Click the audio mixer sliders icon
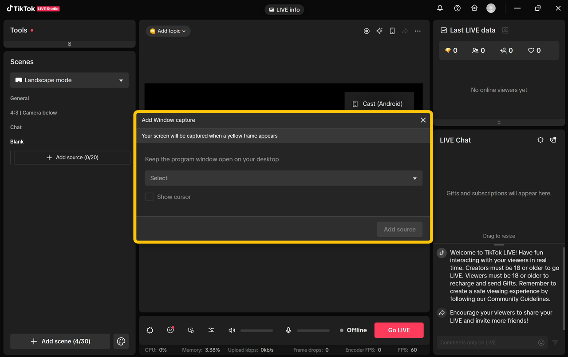This screenshot has width=568, height=357. pyautogui.click(x=211, y=330)
